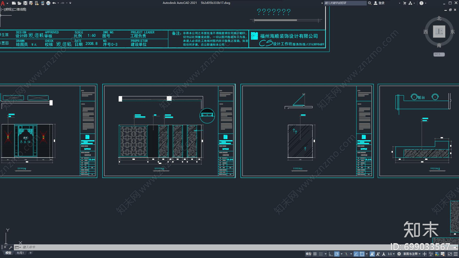The height and width of the screenshot is (258, 459).
Task: Open the AutoCAD application menu logo
Action: [x=3, y=3]
